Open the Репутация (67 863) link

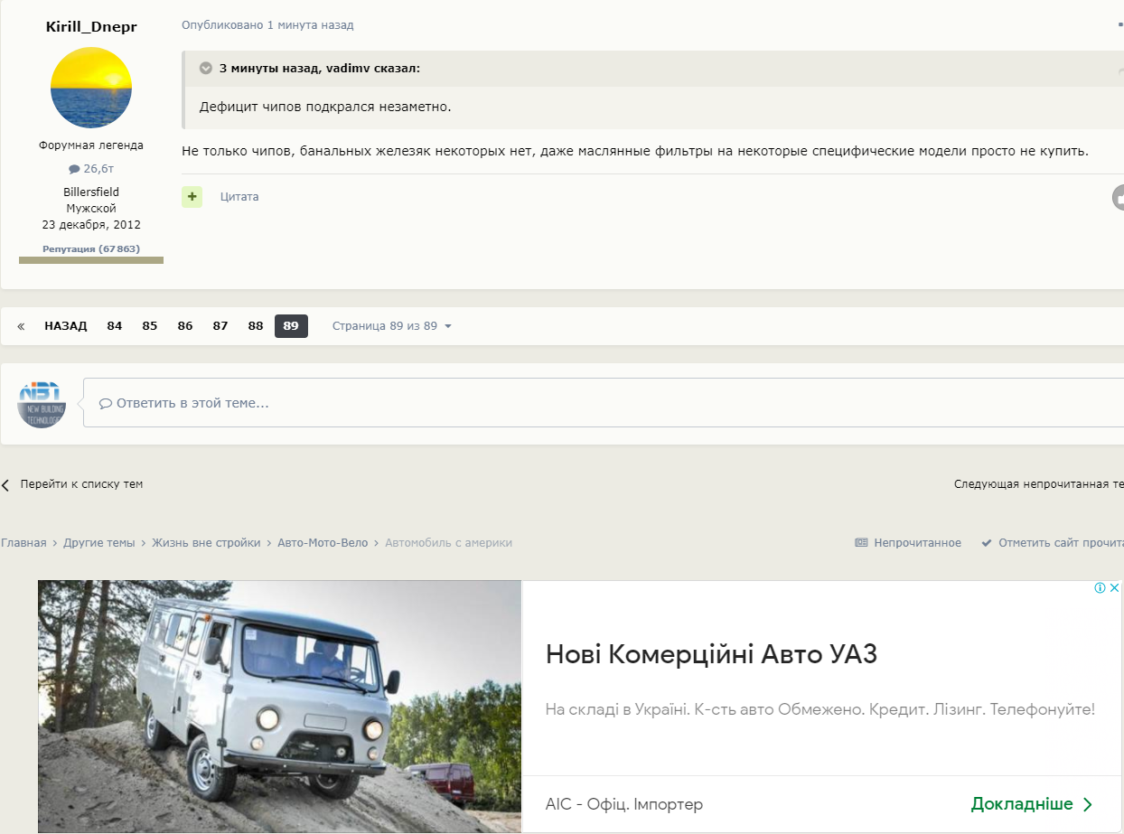91,248
